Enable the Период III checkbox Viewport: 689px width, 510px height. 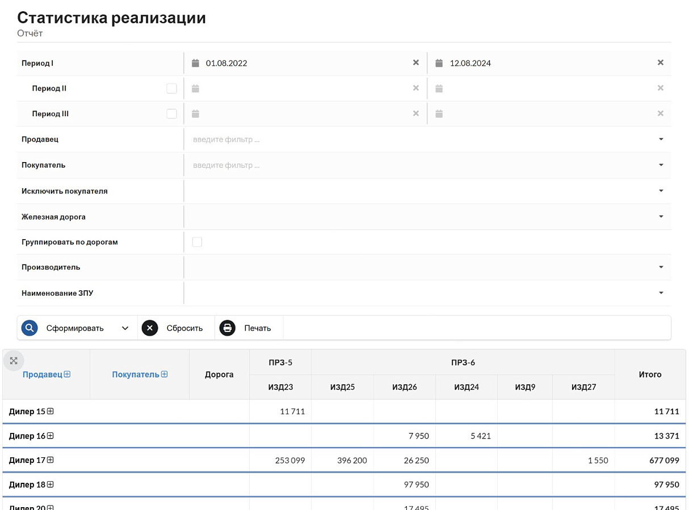click(171, 114)
